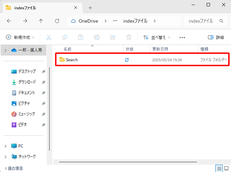Focus the indexファイル search box
Viewport: 231px width, 172px height.
[206, 21]
